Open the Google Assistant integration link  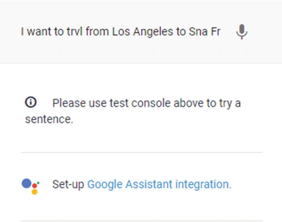(159, 184)
